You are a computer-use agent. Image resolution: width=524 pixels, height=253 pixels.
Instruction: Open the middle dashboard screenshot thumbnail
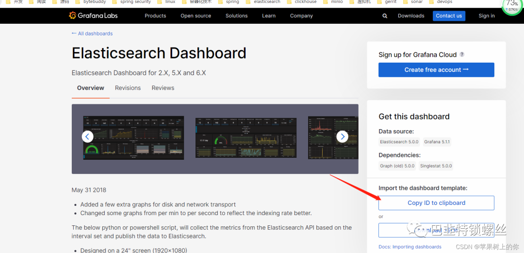point(246,137)
